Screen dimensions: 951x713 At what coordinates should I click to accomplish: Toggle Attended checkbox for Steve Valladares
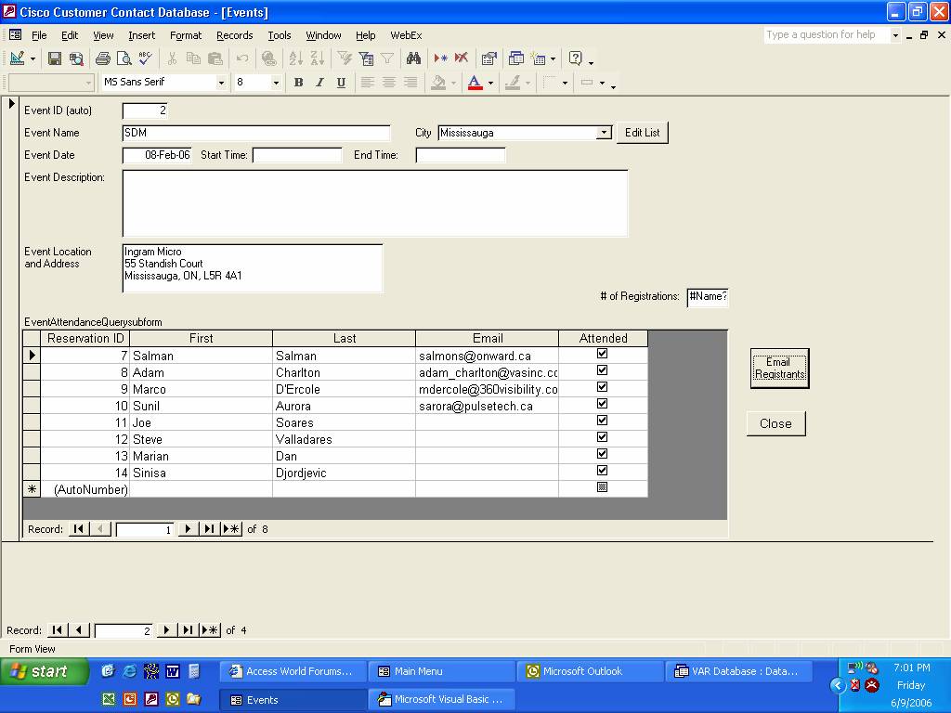point(602,436)
